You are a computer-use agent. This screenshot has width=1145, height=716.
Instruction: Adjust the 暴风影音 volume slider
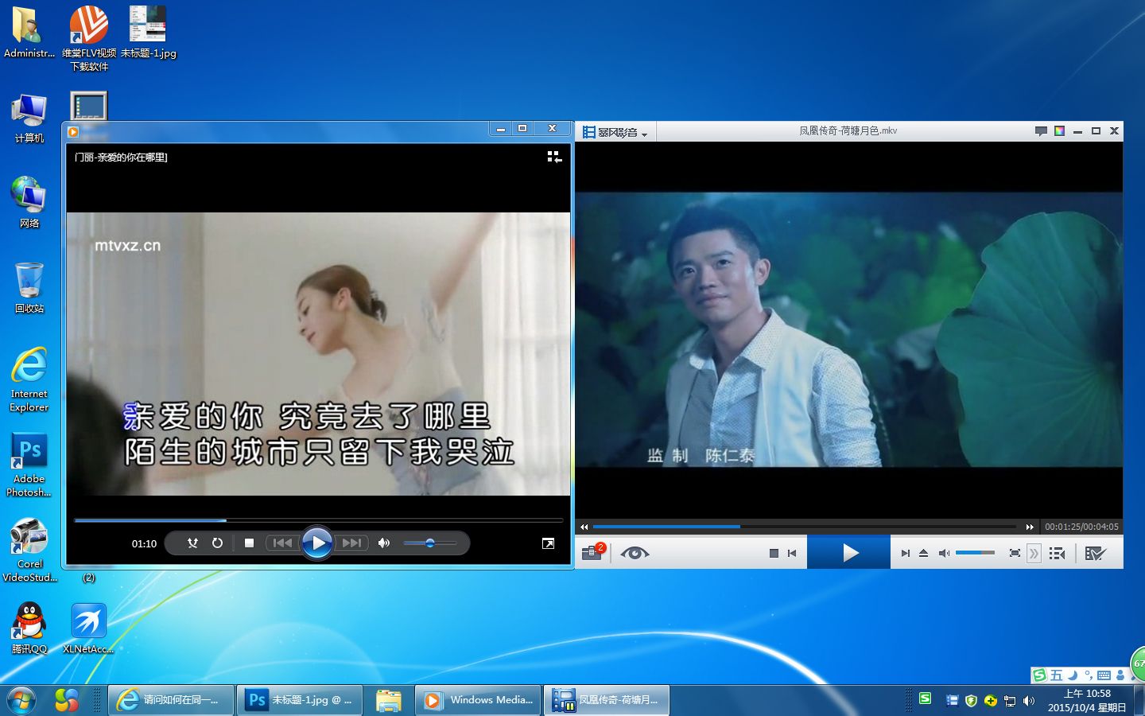click(975, 552)
